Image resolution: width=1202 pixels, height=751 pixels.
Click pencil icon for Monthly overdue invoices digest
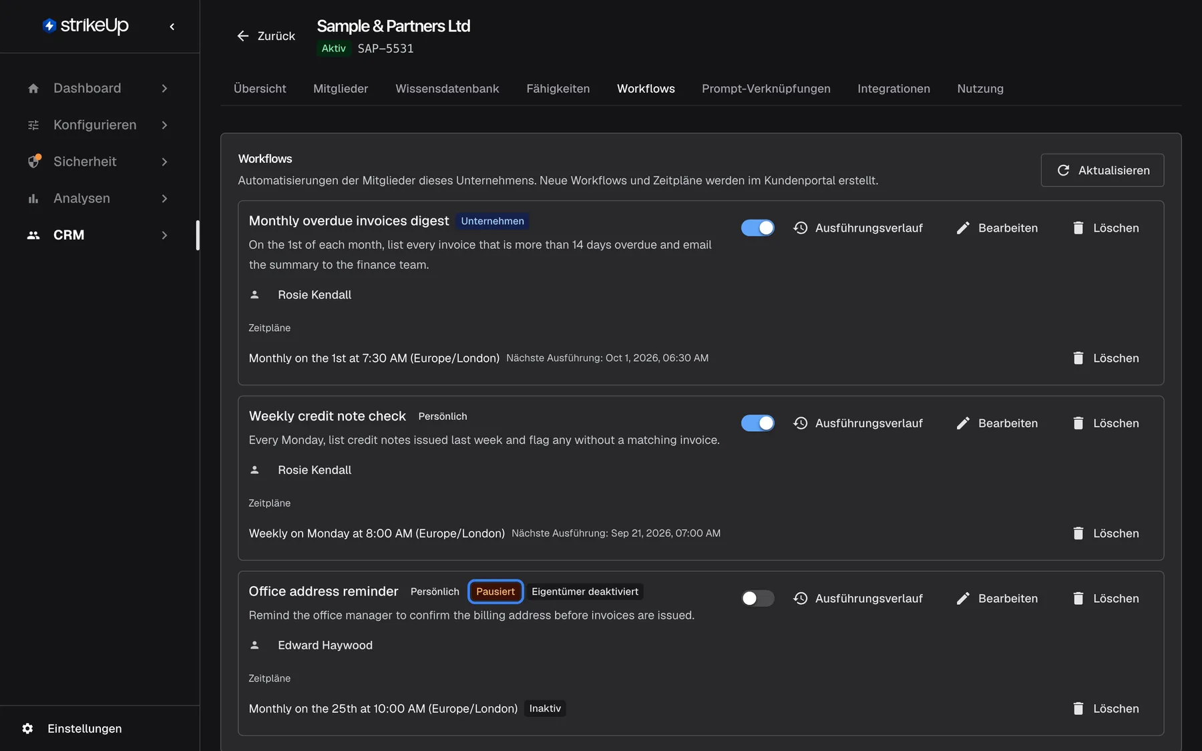(963, 228)
